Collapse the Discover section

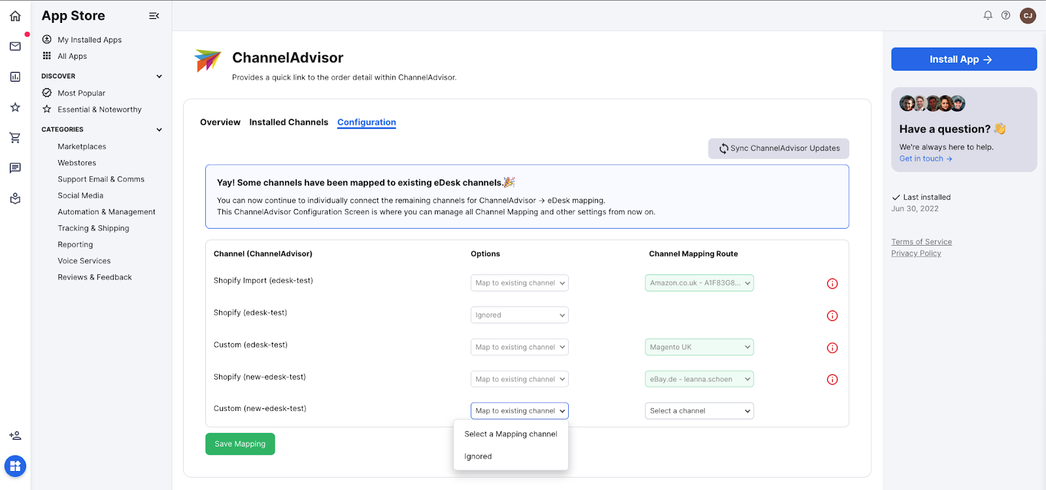coord(159,76)
